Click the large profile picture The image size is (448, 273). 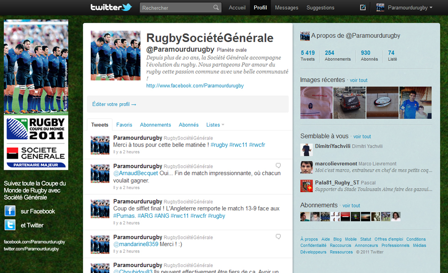point(116,55)
